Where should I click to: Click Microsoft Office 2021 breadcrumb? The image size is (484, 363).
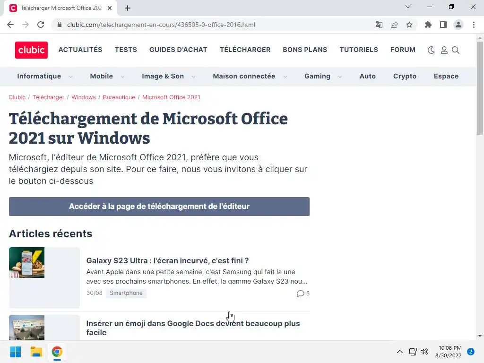[171, 97]
